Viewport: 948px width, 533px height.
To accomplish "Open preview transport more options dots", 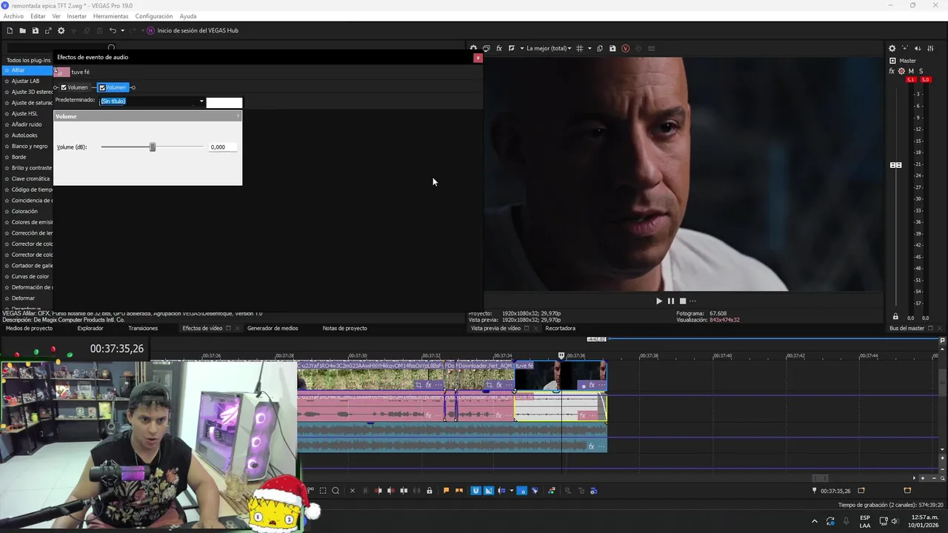I will coord(692,301).
